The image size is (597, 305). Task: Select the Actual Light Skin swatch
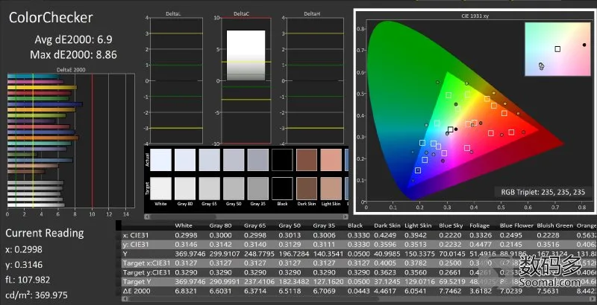331,160
